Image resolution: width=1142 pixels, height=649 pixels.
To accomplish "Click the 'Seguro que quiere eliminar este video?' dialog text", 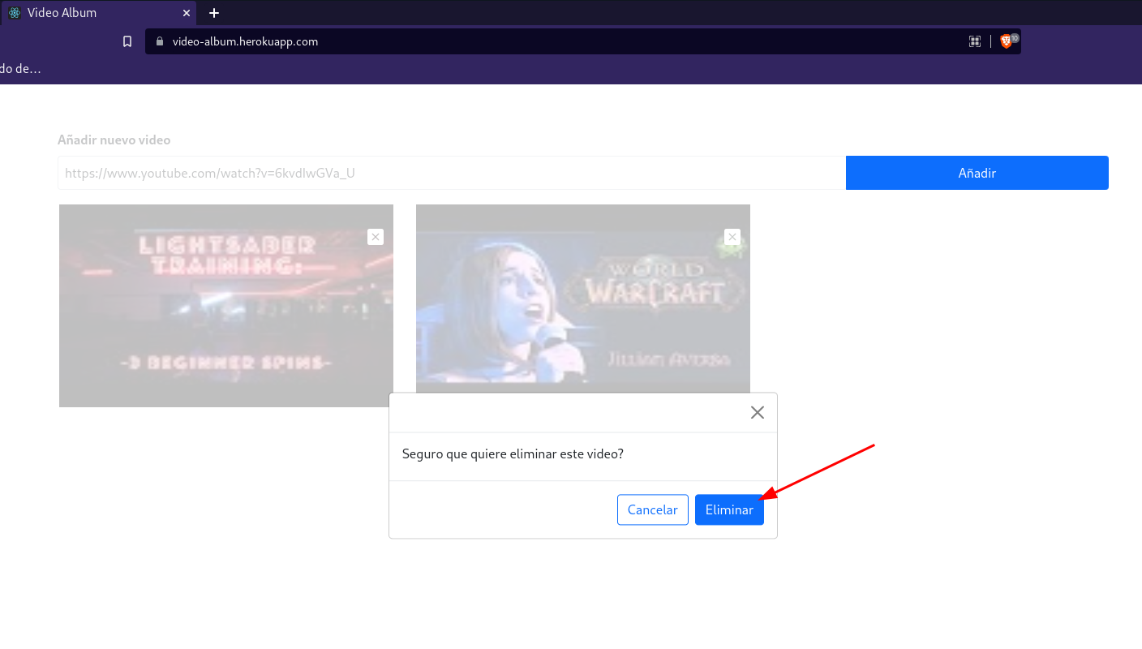I will pyautogui.click(x=513, y=453).
